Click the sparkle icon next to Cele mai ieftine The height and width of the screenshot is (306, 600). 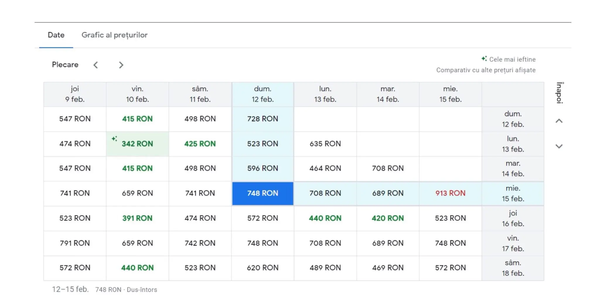484,59
